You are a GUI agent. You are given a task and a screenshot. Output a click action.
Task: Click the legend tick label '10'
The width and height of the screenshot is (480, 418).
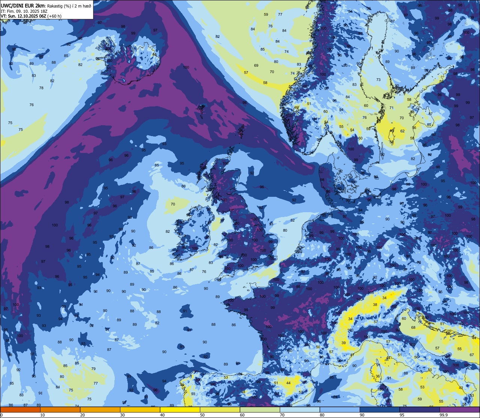point(42,415)
